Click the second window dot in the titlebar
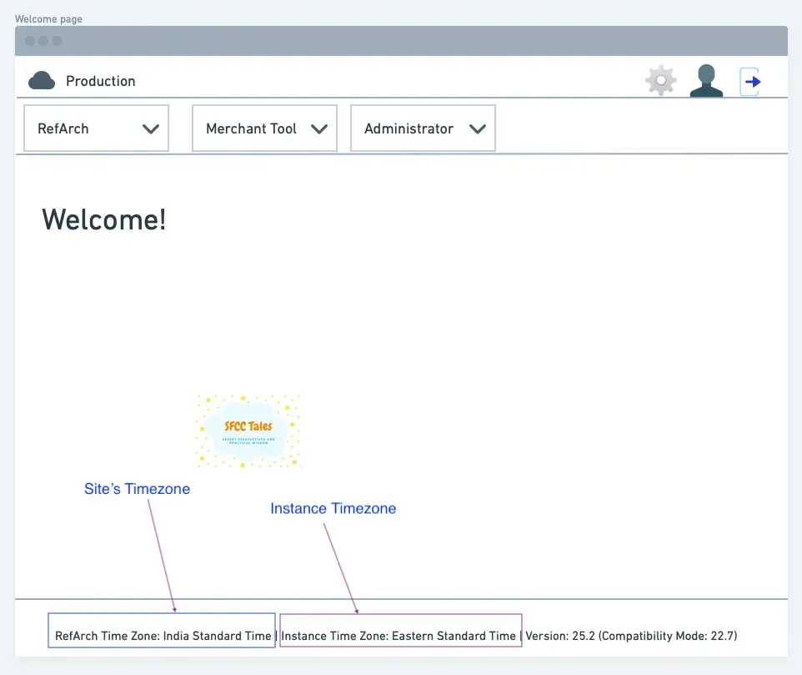 (x=43, y=40)
